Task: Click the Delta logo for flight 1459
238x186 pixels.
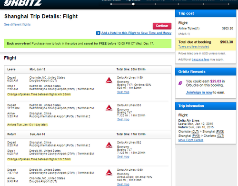Action: pyautogui.click(x=109, y=80)
